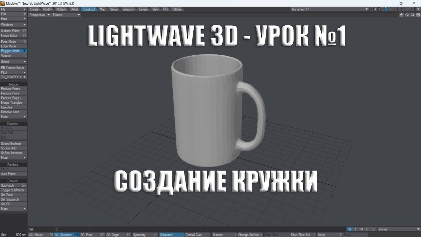421x237 pixels.
Task: Open the Perspective view type dropdown
Action: point(40,15)
